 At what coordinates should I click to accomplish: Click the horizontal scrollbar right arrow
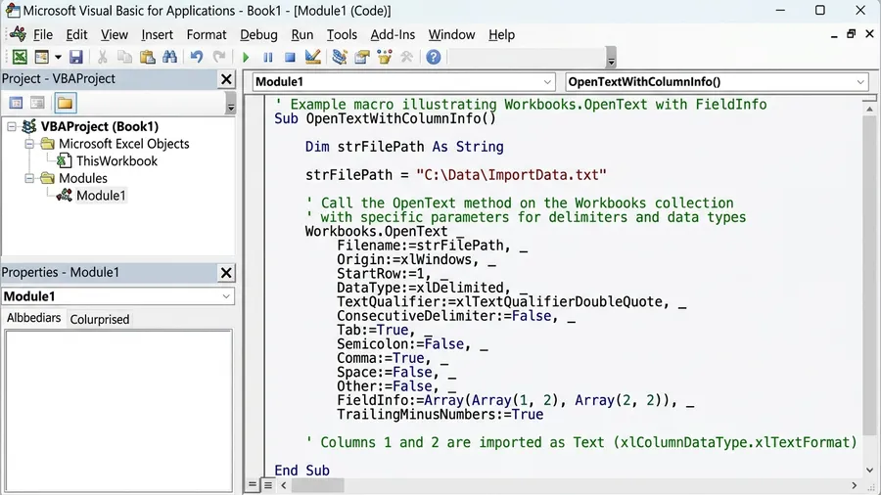point(854,485)
